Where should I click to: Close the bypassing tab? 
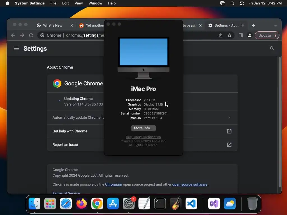pos(200,25)
